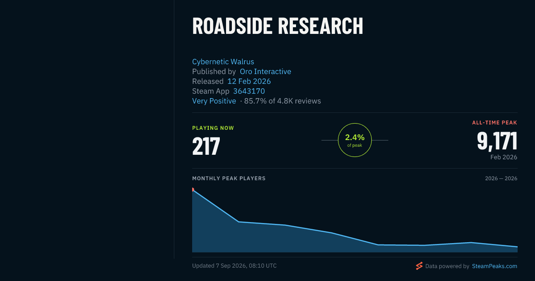535x281 pixels.
Task: Click the red peak marker on chart
Action: pyautogui.click(x=193, y=190)
